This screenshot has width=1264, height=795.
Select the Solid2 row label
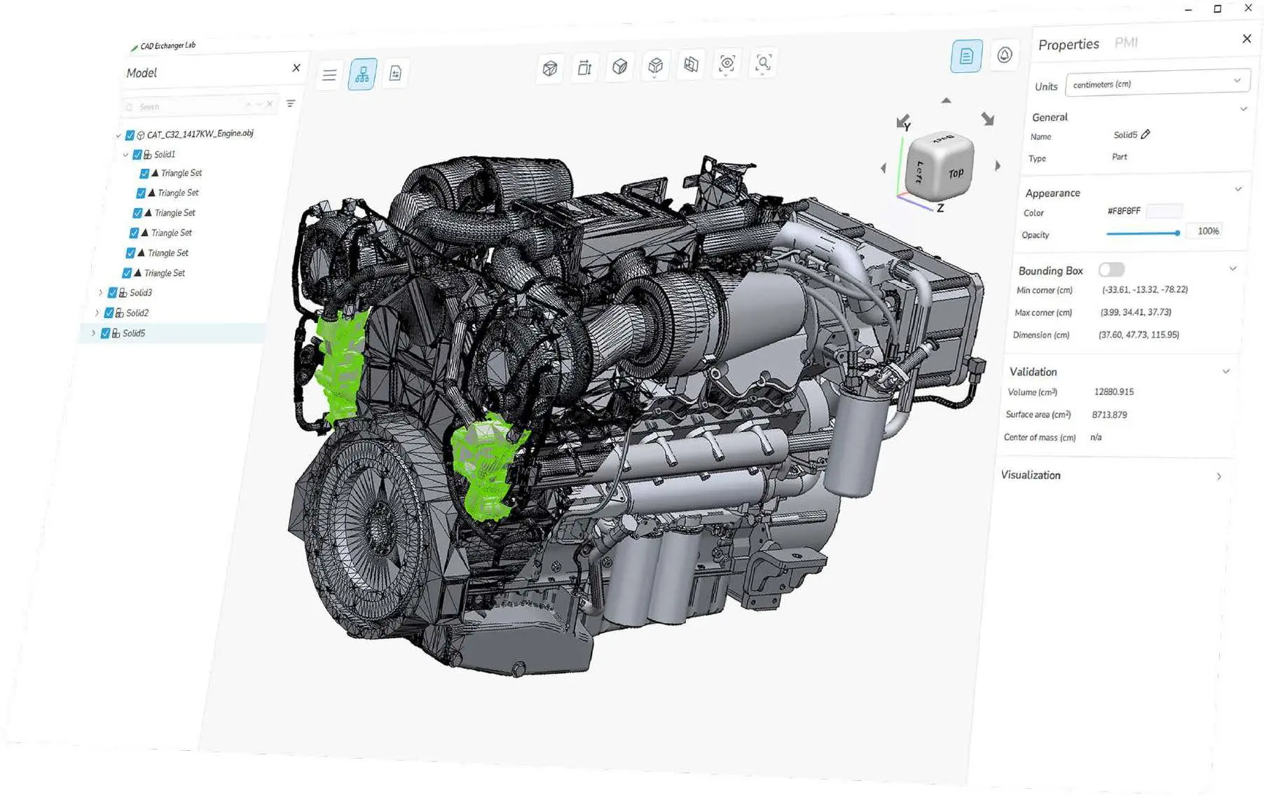pyautogui.click(x=137, y=313)
